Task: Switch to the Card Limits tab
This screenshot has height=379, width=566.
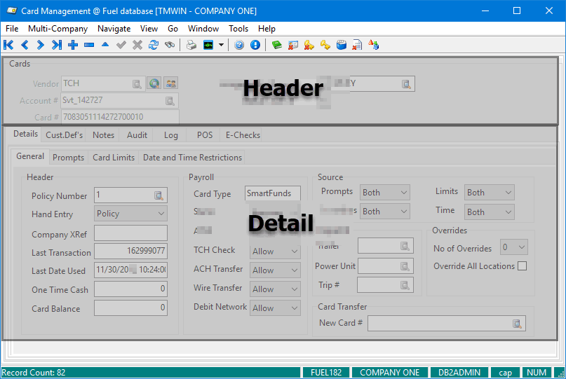Action: pyautogui.click(x=114, y=158)
